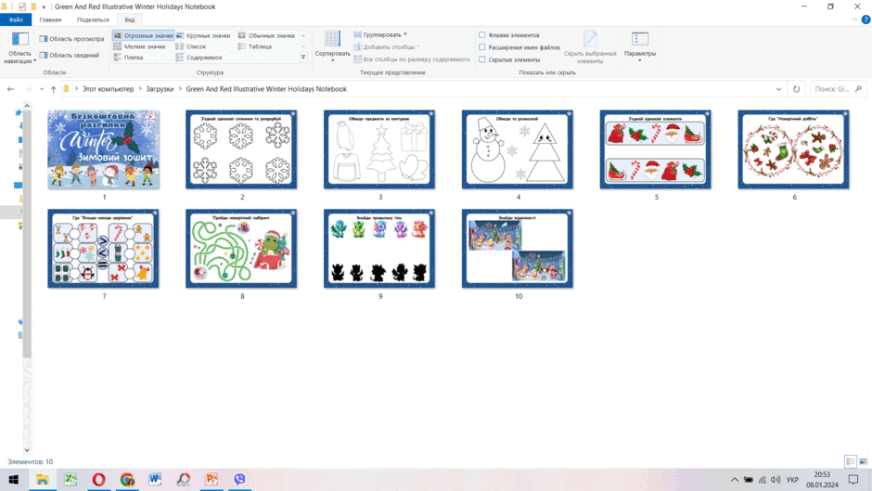Go up one folder level arrow

tap(54, 89)
